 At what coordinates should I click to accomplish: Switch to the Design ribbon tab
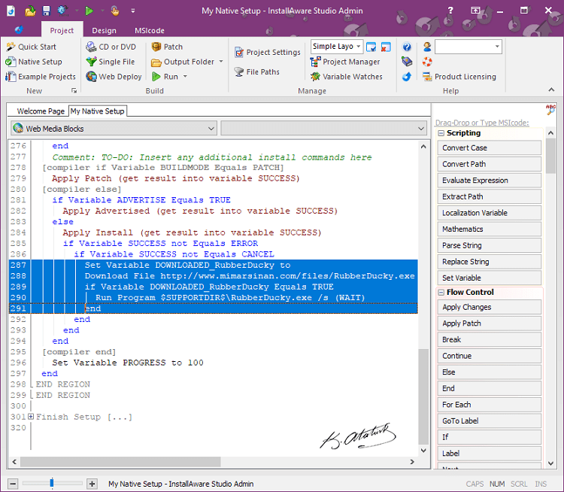104,31
